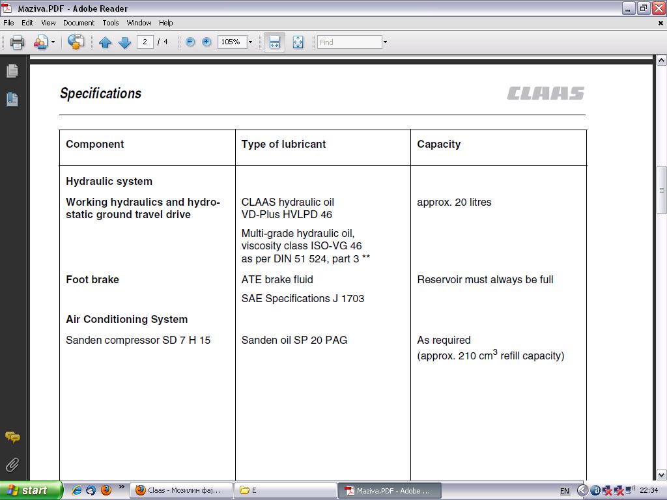Click the page number field showing 2
Image resolution: width=667 pixels, height=500 pixels.
tap(145, 42)
